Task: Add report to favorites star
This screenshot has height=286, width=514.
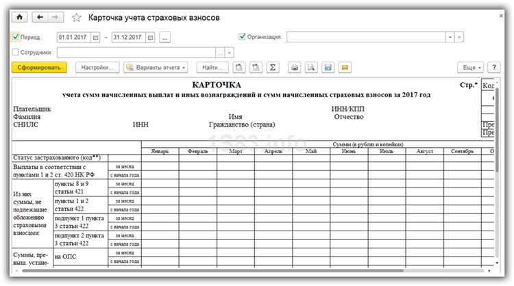Action: pos(76,17)
